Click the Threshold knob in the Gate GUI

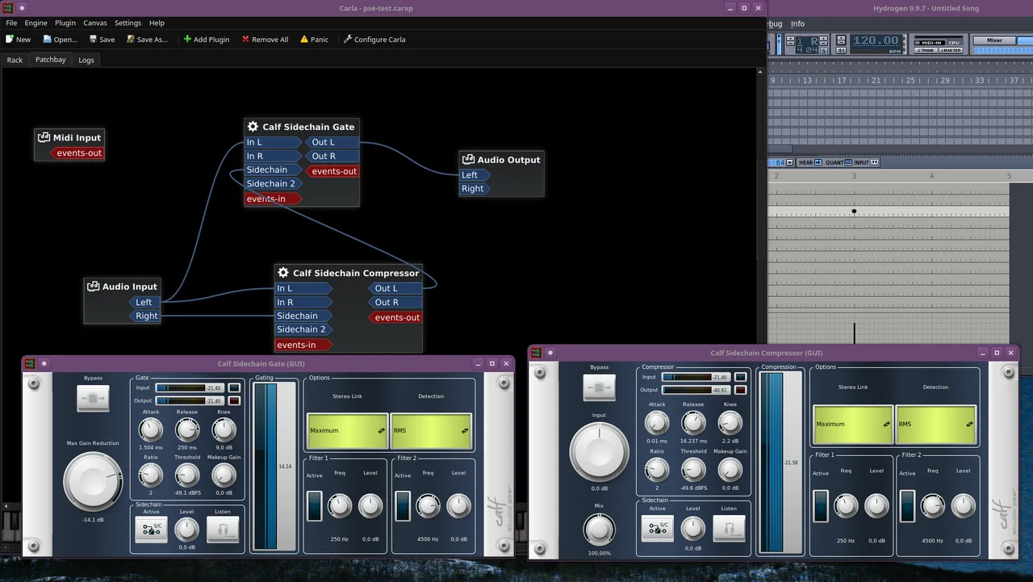click(187, 475)
